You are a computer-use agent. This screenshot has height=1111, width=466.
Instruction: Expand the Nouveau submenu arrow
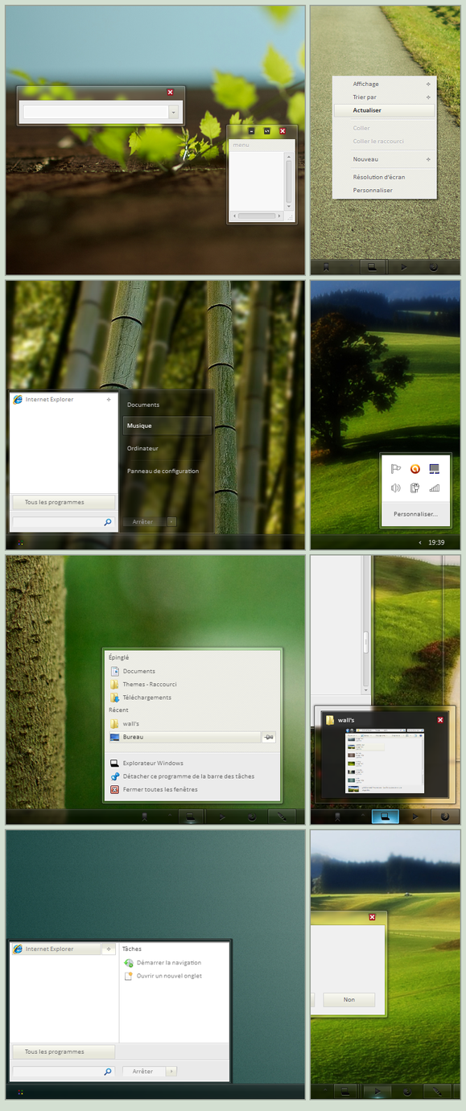click(428, 159)
